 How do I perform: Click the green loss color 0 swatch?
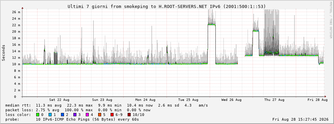click(x=38, y=115)
